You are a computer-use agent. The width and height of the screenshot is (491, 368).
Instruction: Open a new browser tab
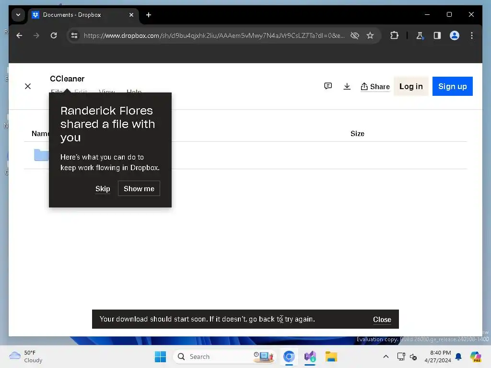click(149, 15)
